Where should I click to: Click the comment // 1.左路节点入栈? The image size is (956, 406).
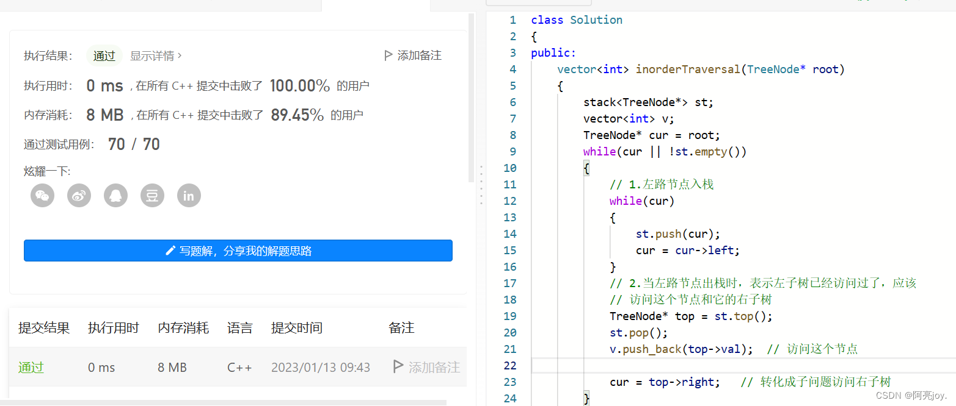click(662, 185)
